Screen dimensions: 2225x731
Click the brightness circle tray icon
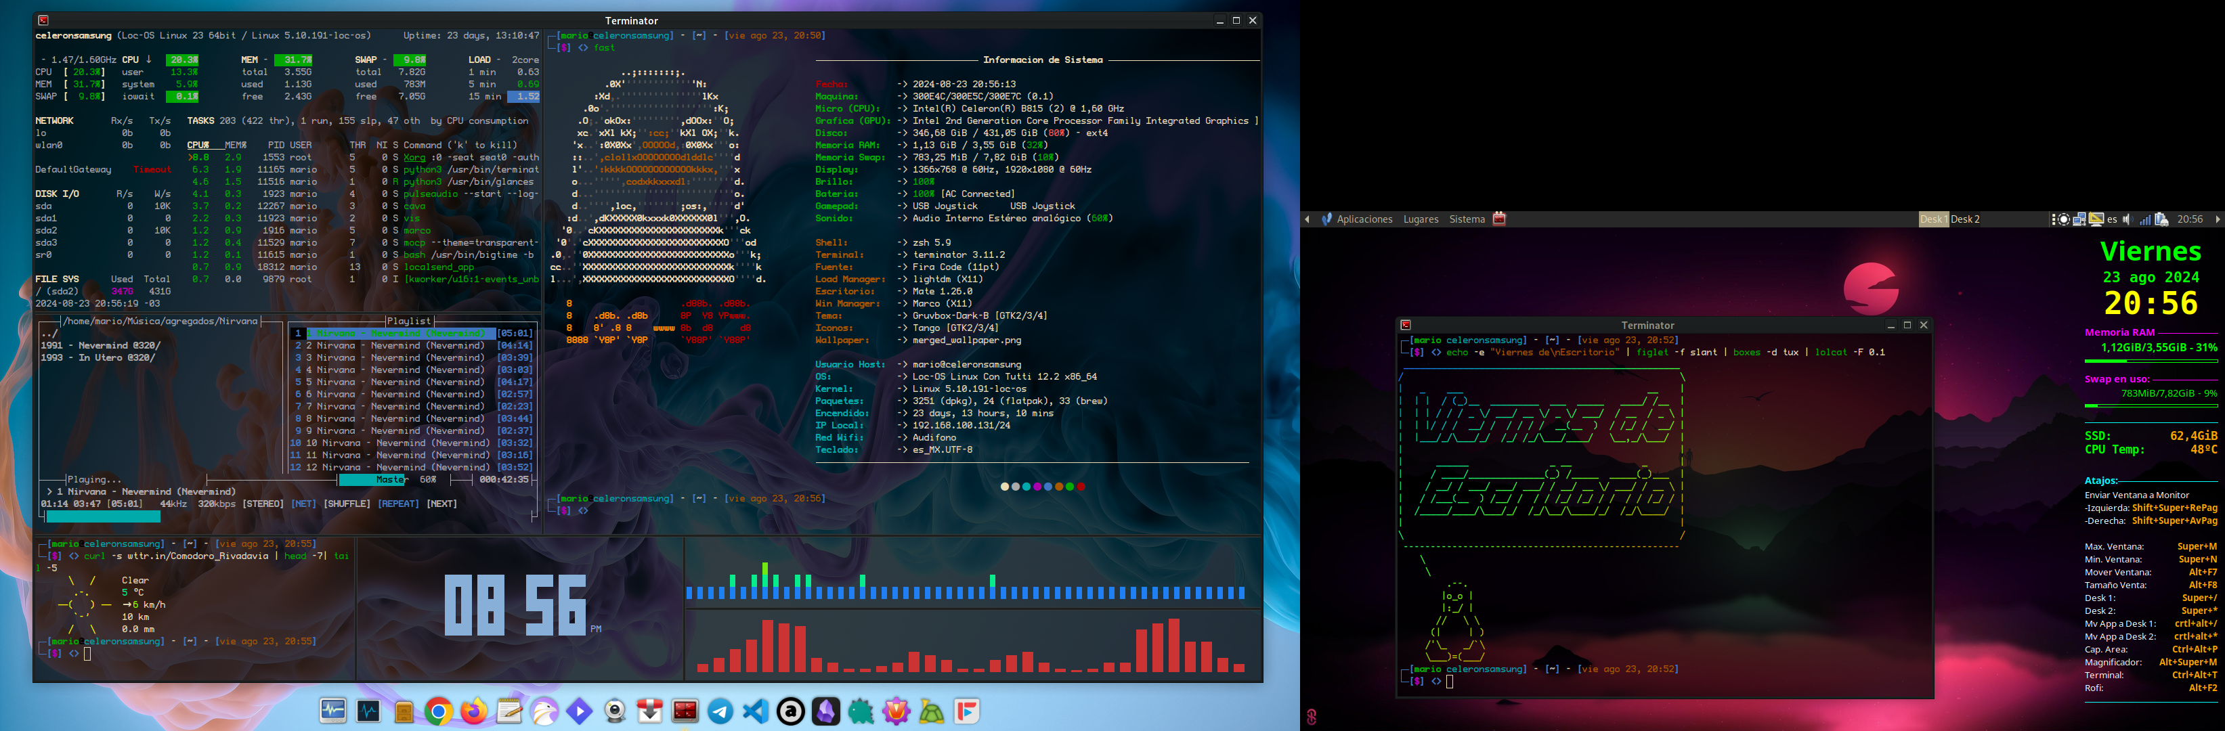[2063, 219]
